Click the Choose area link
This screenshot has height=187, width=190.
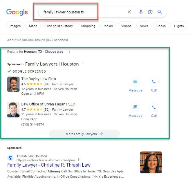pos(54,52)
